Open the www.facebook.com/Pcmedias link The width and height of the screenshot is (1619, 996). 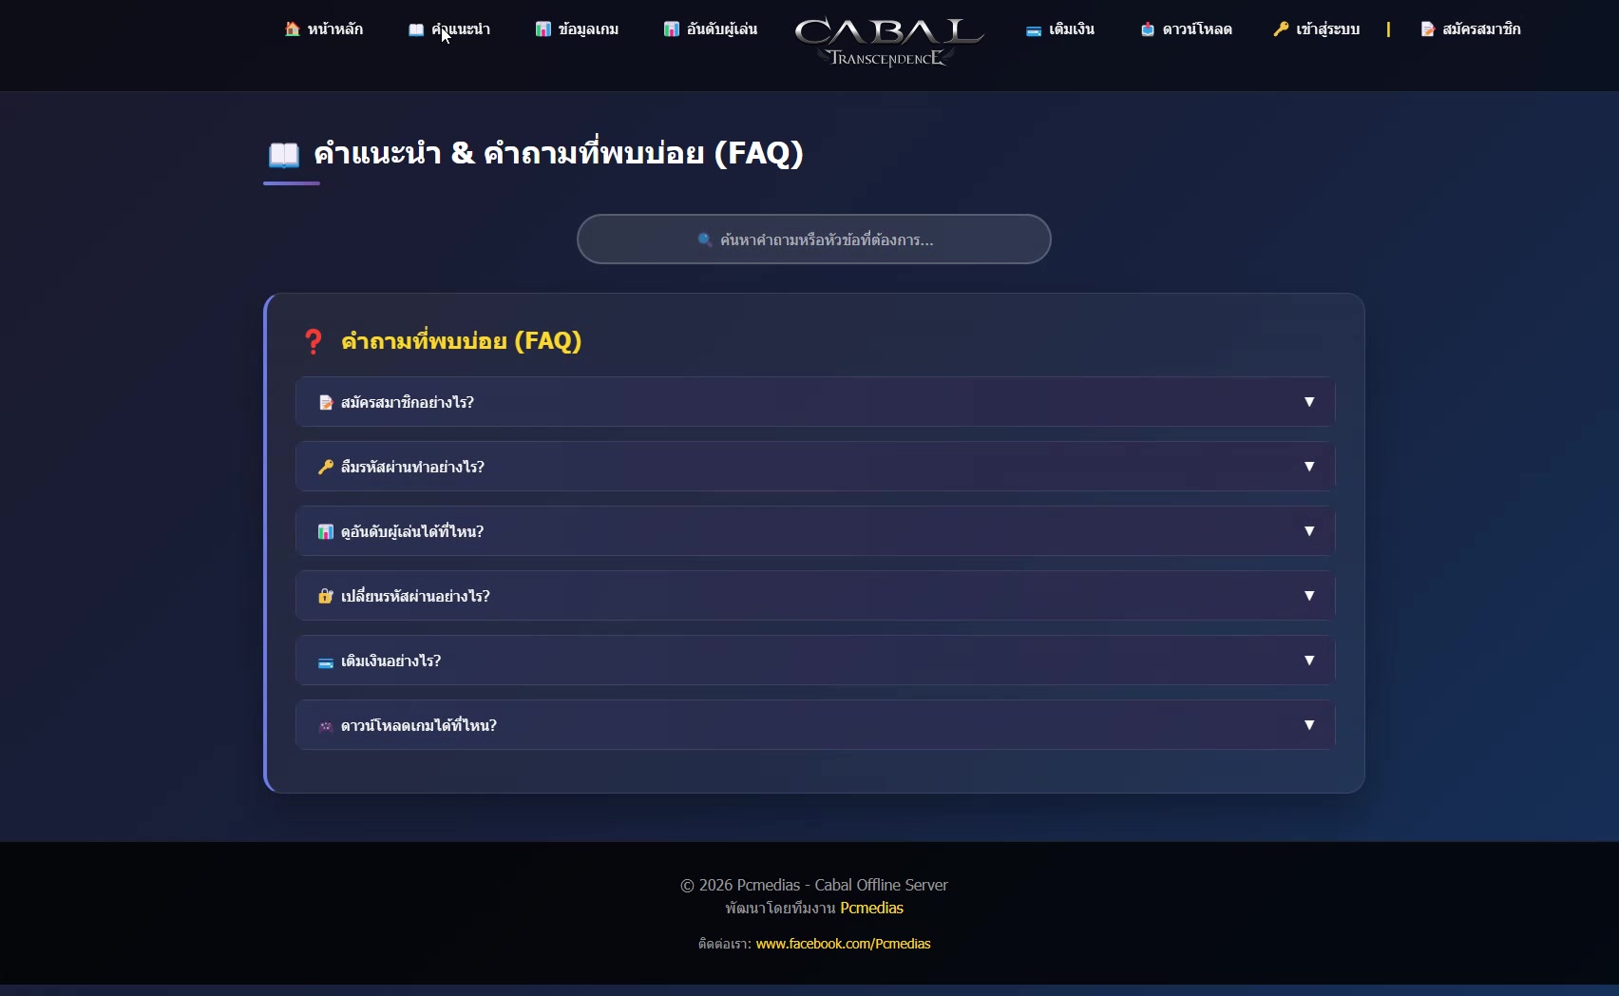(x=843, y=944)
